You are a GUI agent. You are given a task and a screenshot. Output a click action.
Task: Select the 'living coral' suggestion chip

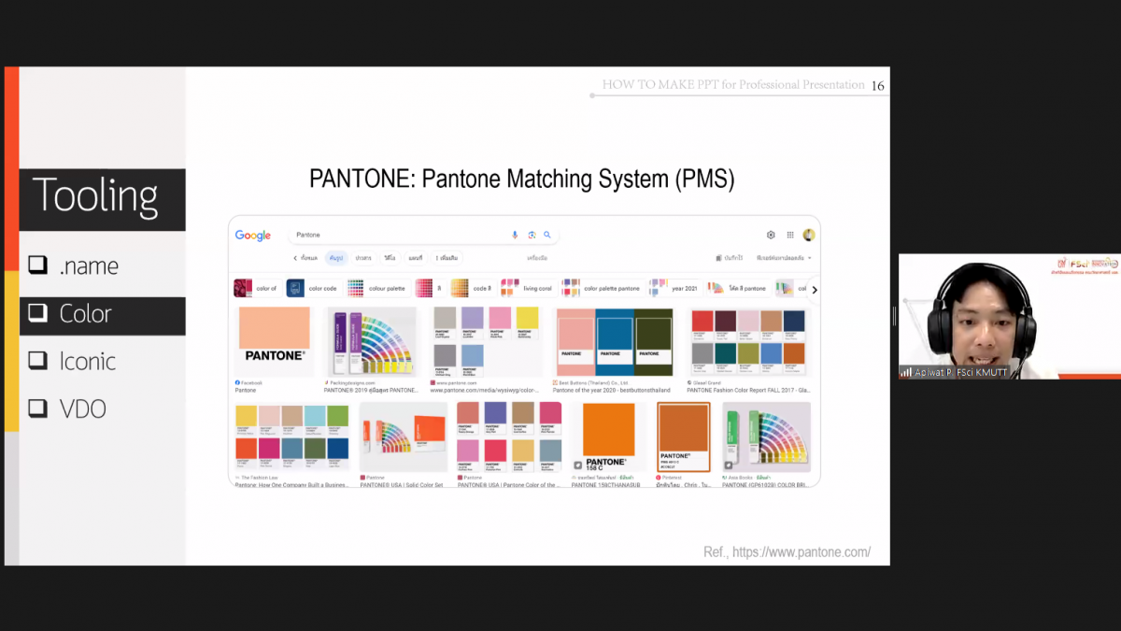528,289
